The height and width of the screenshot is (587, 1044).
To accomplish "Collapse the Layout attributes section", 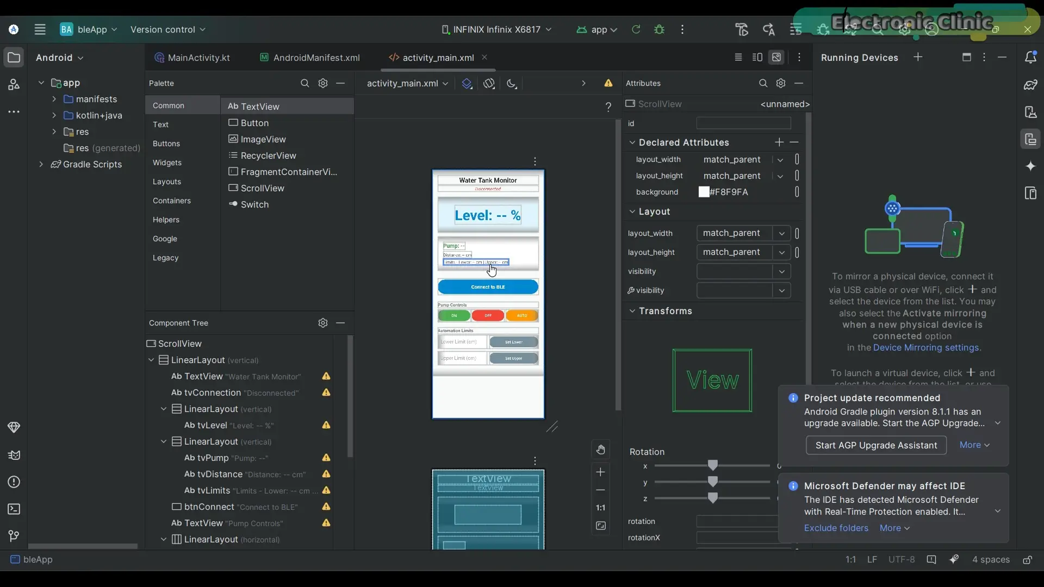I will pyautogui.click(x=632, y=211).
